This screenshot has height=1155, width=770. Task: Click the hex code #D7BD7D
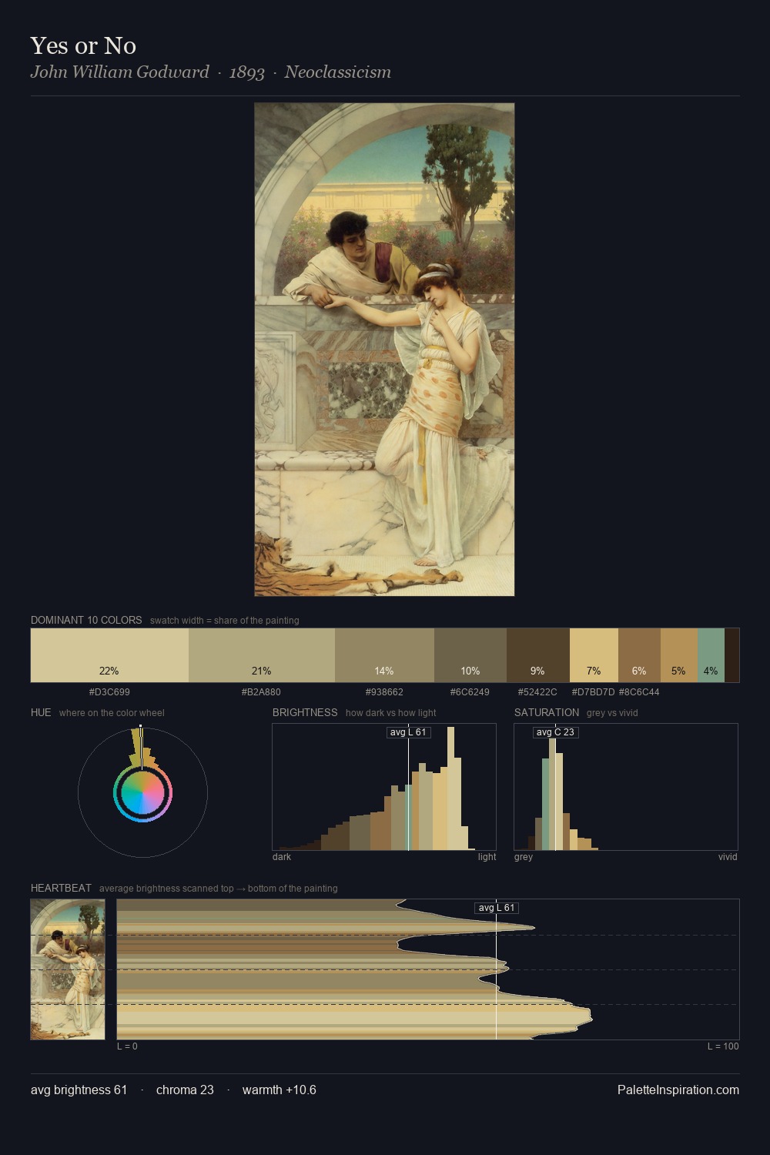[x=593, y=692]
